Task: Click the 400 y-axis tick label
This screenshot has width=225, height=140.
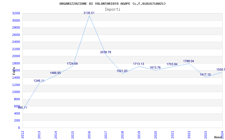Action: click(17, 113)
